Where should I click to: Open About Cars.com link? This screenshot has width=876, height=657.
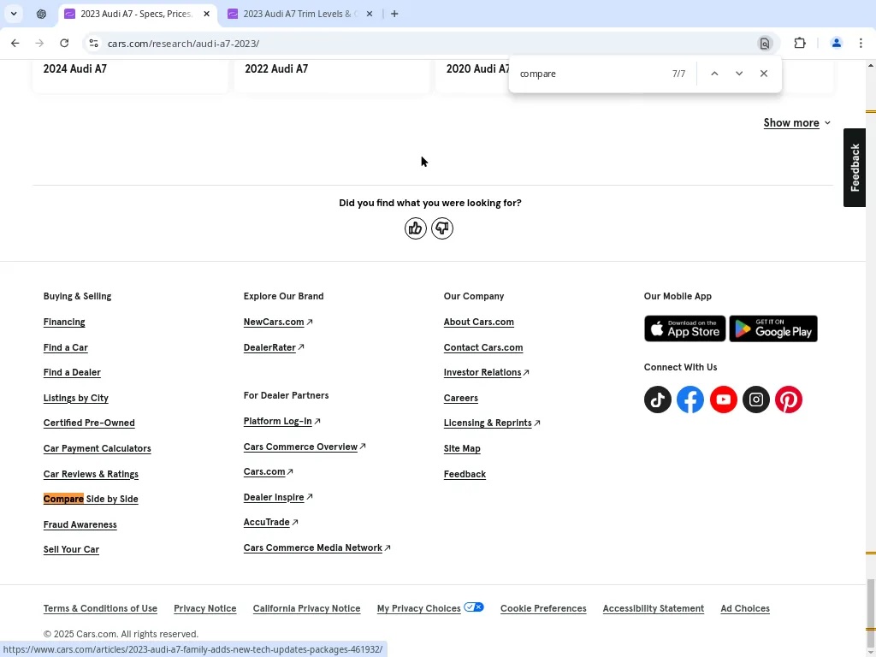point(479,322)
